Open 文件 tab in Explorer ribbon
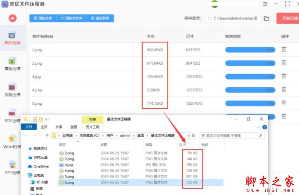This screenshot has height=195, width=299. tap(29, 127)
